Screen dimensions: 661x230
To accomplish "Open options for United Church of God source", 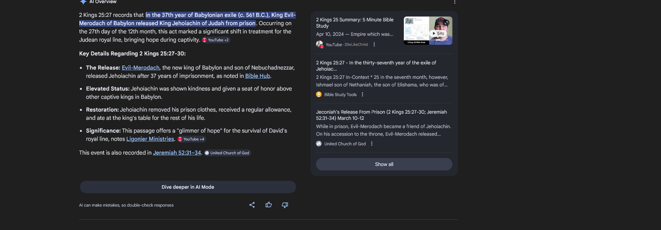I will (372, 144).
